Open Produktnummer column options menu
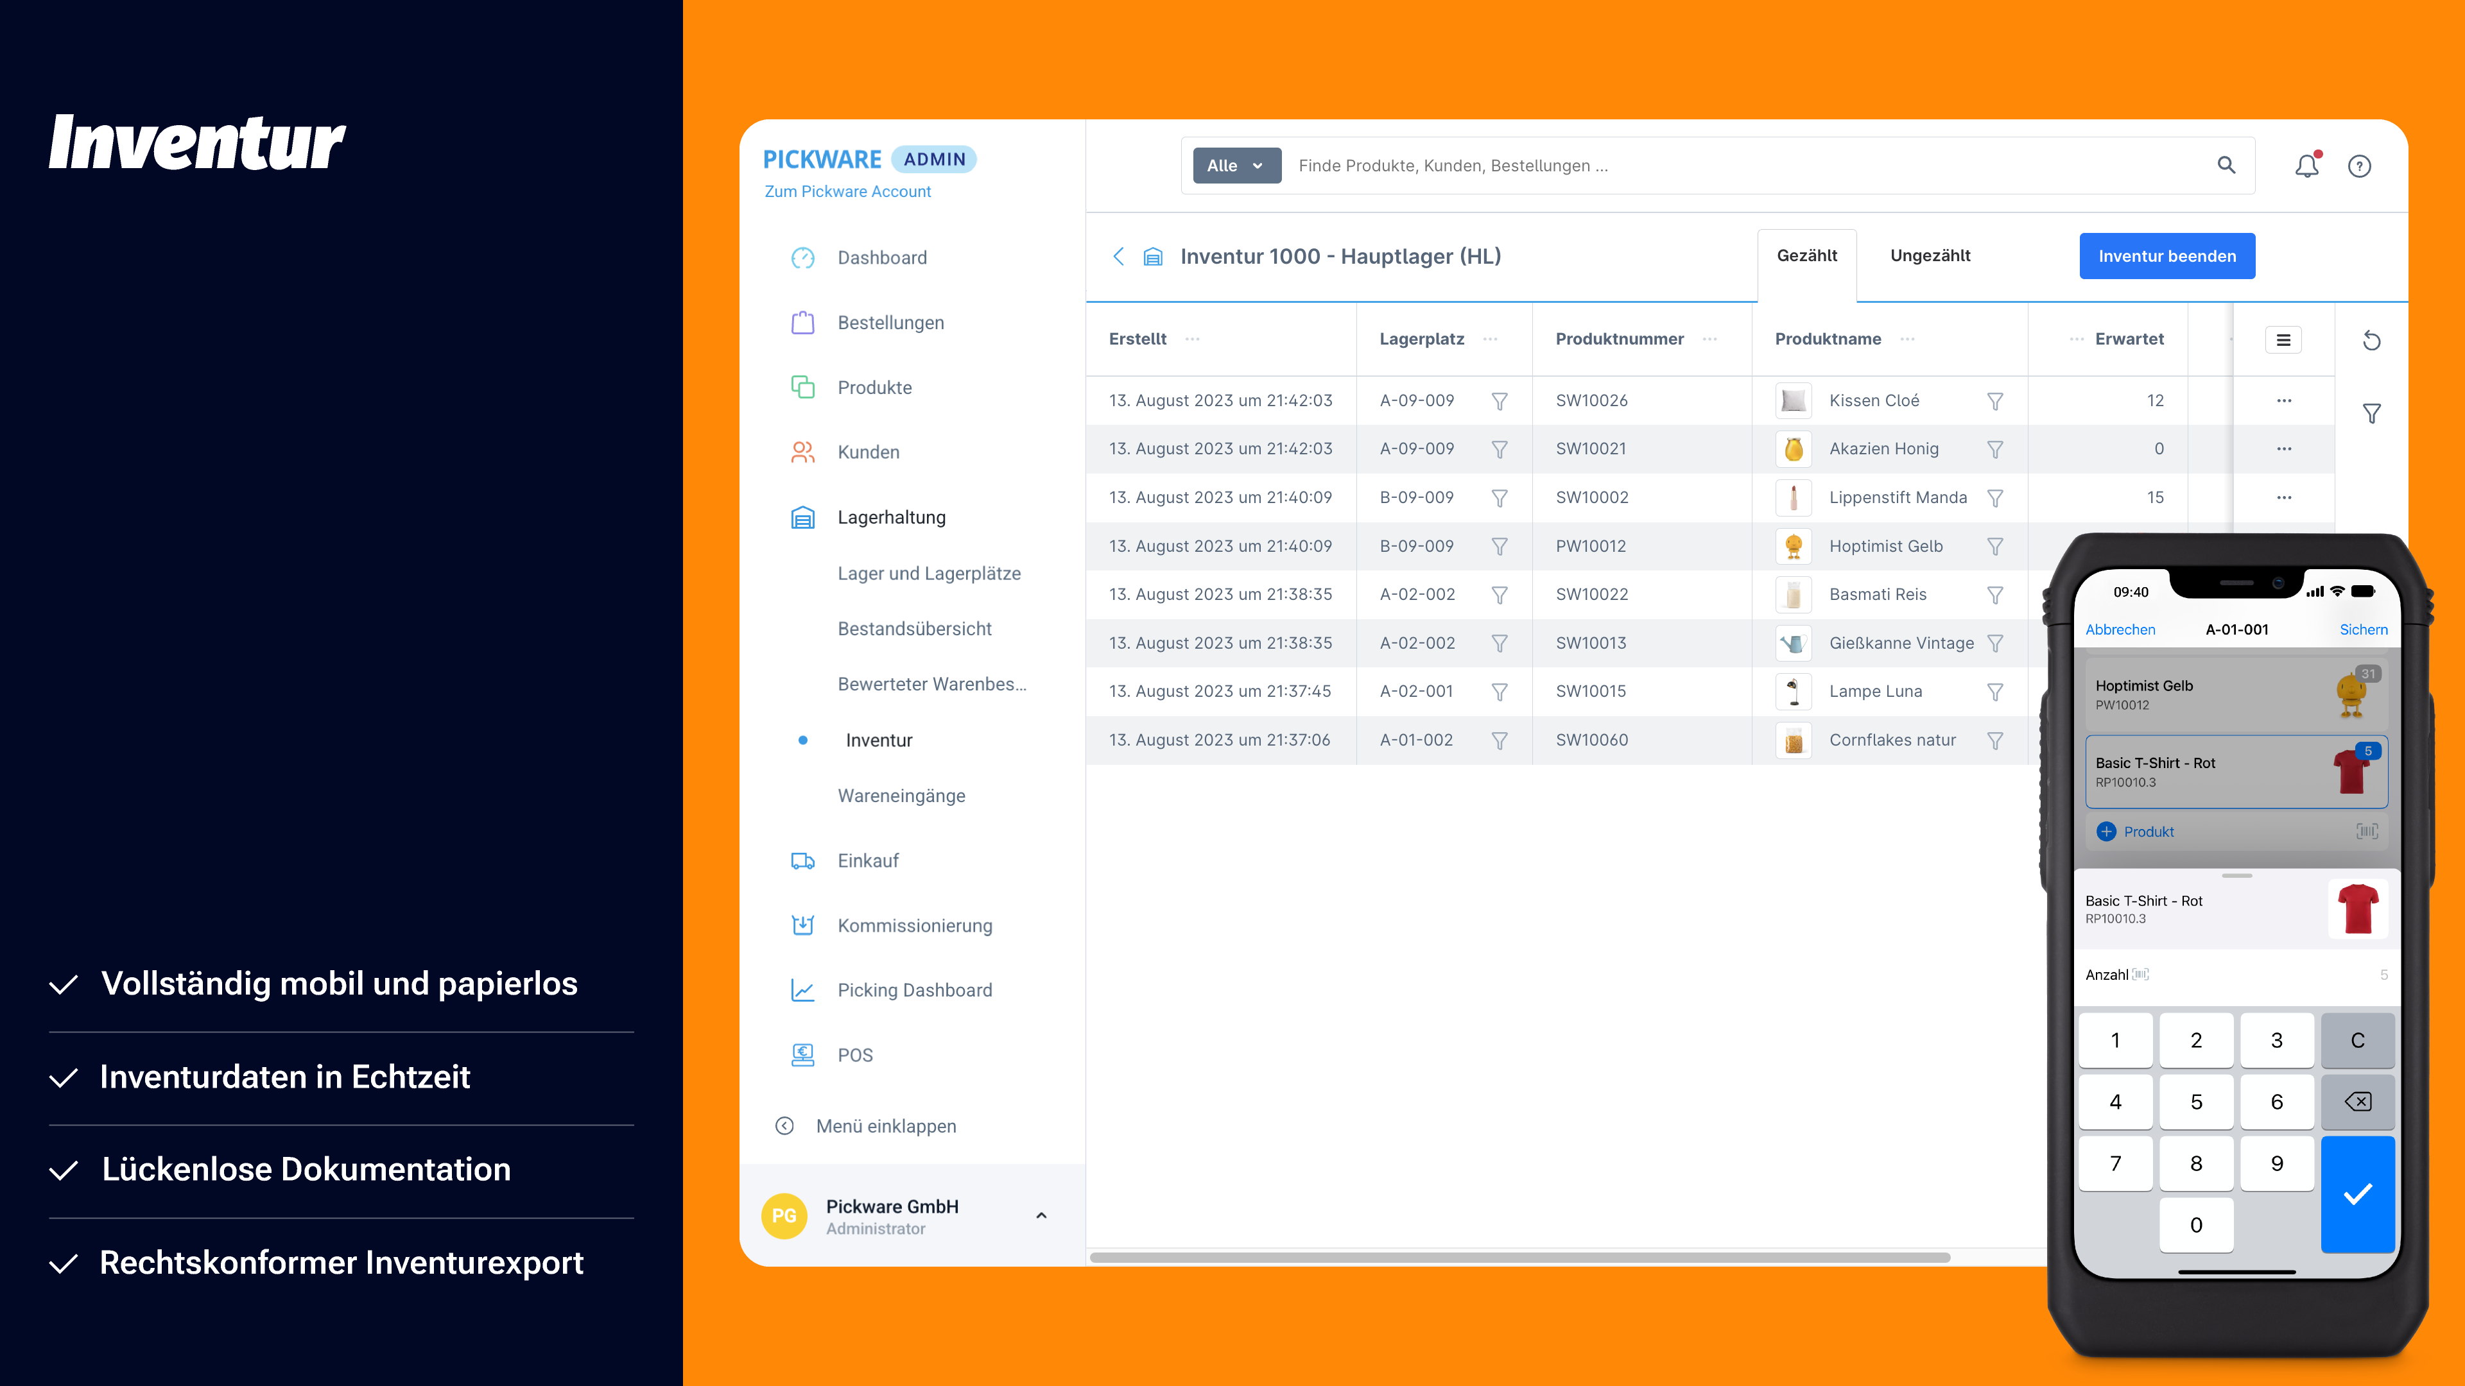 1710,339
